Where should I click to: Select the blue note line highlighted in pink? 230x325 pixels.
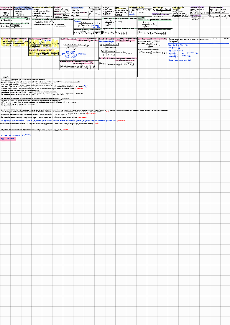pyautogui.click(x=8, y=139)
